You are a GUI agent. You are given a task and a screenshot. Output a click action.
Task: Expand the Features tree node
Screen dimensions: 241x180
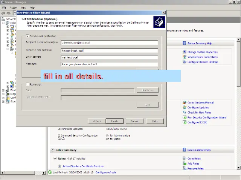[x=3, y=90]
